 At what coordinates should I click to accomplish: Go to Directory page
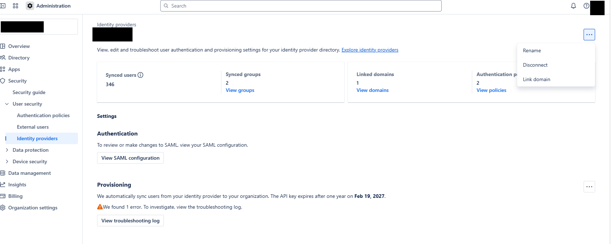(19, 58)
